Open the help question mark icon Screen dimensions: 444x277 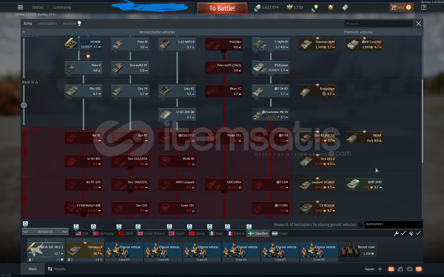424,7
